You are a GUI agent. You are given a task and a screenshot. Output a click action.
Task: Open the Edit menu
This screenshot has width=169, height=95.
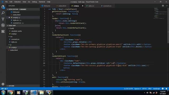click(11, 2)
